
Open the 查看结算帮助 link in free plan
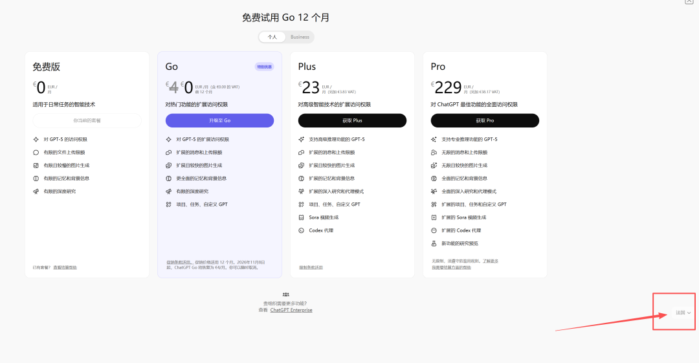65,268
